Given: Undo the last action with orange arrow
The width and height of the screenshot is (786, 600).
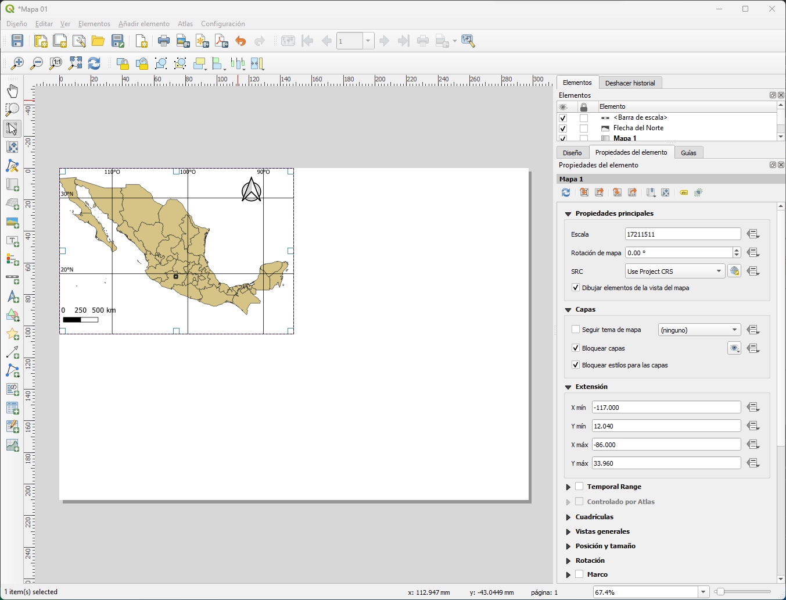Looking at the screenshot, I should point(241,41).
